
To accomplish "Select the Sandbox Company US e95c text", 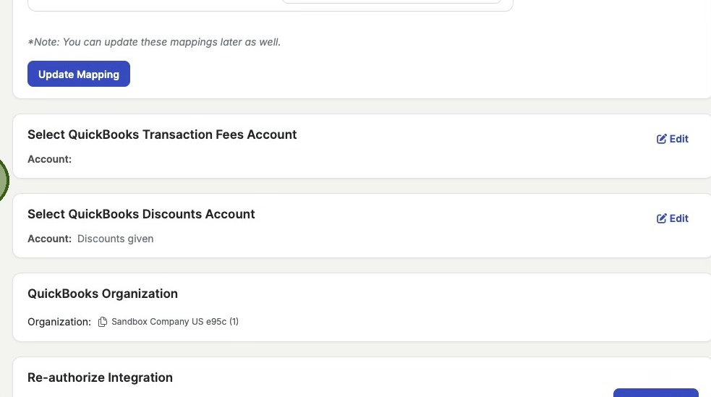I will click(x=174, y=322).
